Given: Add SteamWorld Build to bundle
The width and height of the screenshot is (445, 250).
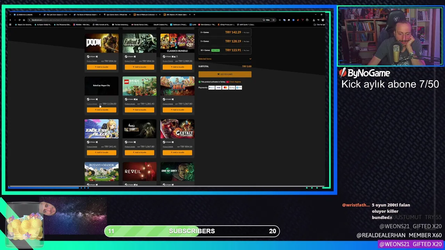Looking at the screenshot, I should point(177,110).
